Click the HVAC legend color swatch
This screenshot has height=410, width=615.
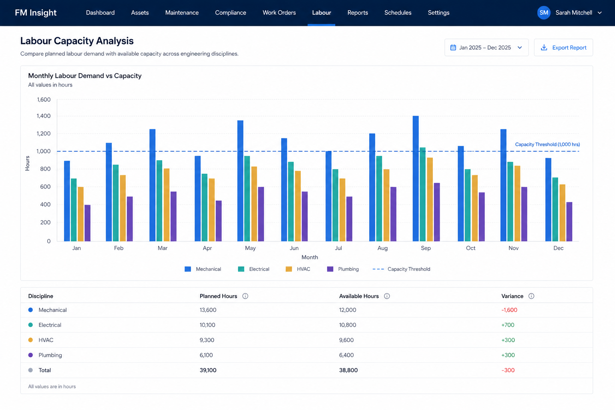(x=289, y=269)
